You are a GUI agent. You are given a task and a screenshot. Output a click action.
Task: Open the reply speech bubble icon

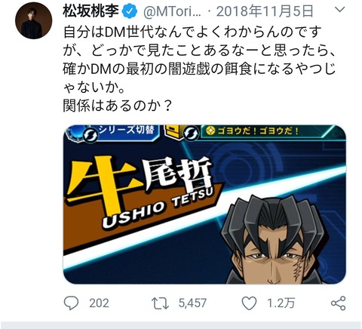coord(71,303)
